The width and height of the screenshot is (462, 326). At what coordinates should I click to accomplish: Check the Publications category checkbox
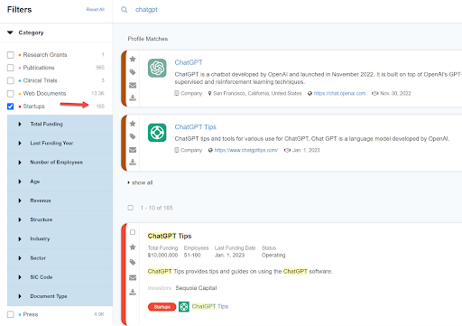coord(11,68)
